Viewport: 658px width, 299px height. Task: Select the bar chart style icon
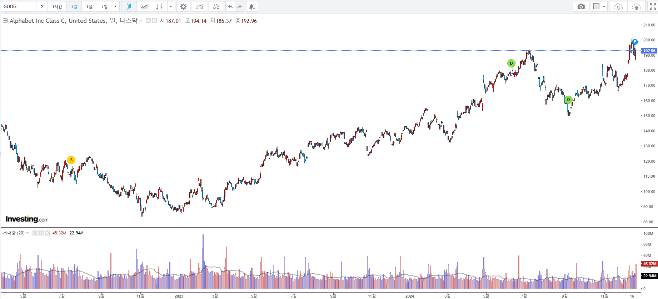point(160,6)
